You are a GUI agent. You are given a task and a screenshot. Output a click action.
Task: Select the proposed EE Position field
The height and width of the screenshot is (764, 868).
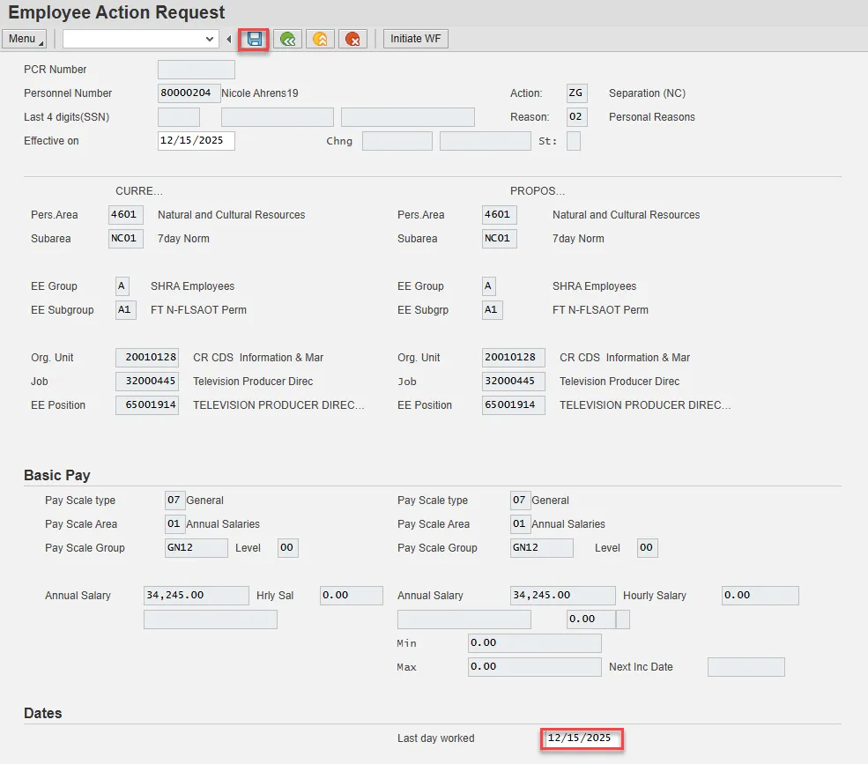point(513,405)
